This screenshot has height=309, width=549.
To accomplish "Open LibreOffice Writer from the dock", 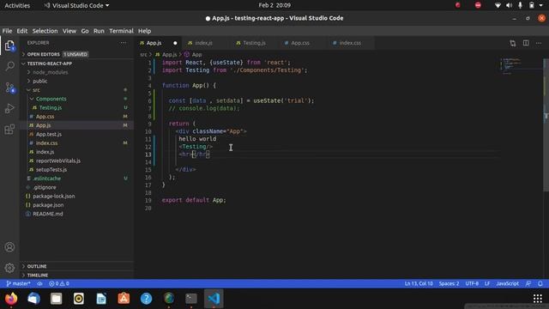I will [x=101, y=299].
